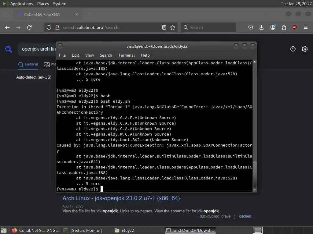313x234 pixels.
Task: Bookmark this page with the star
Action: 173,27
